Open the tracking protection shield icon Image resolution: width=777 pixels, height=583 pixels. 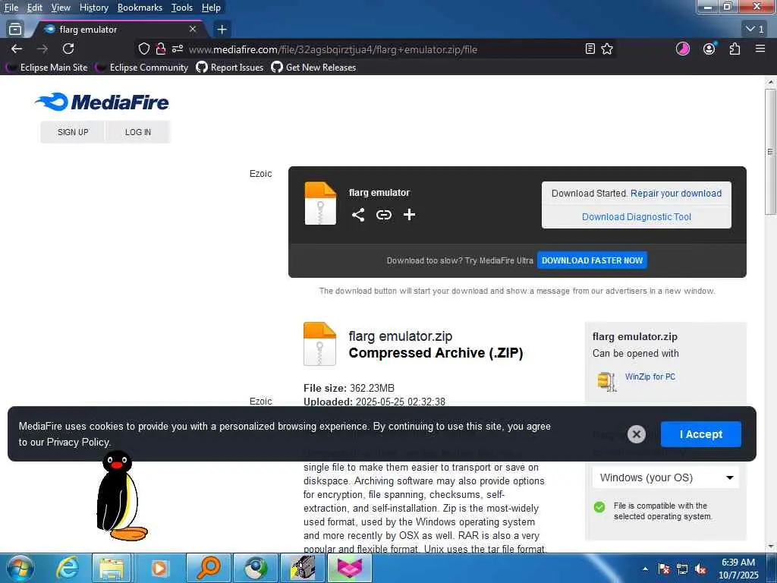coord(143,49)
